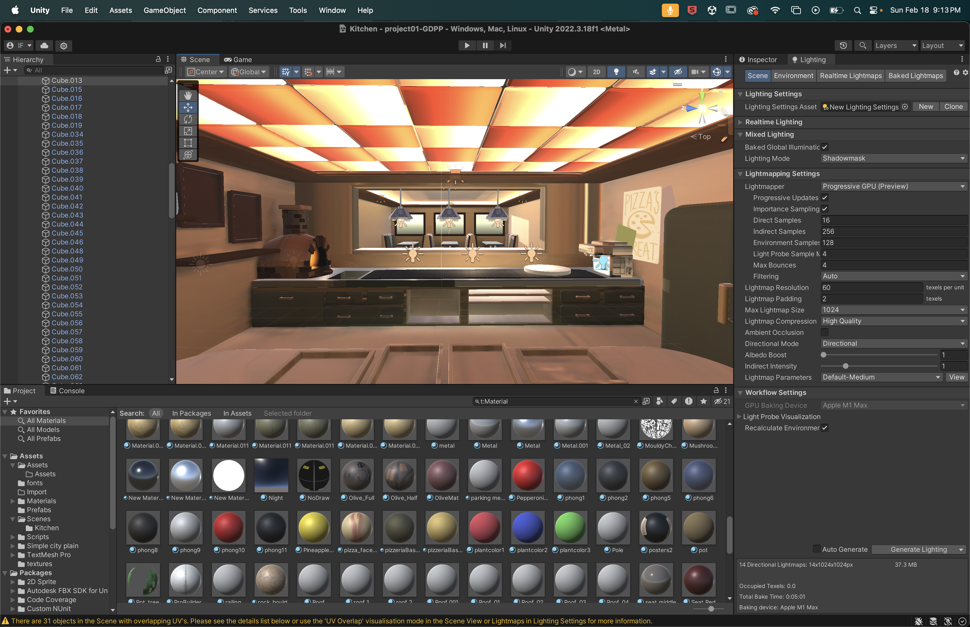Screen dimensions: 970x627
Task: Uncheck Progressive Updates
Action: click(x=824, y=198)
